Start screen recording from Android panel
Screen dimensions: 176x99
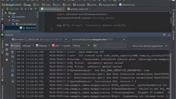tap(7, 50)
